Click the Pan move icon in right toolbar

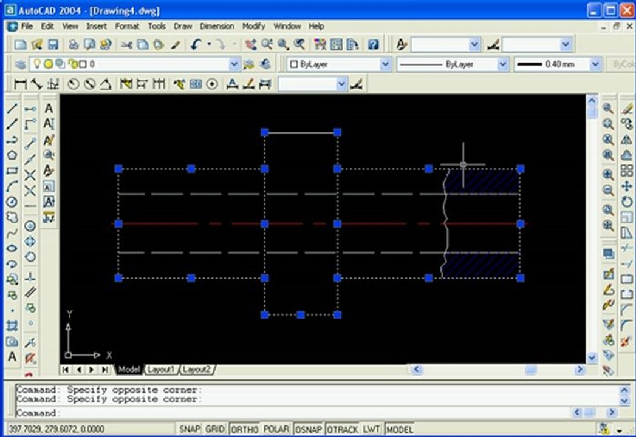pyautogui.click(x=627, y=186)
